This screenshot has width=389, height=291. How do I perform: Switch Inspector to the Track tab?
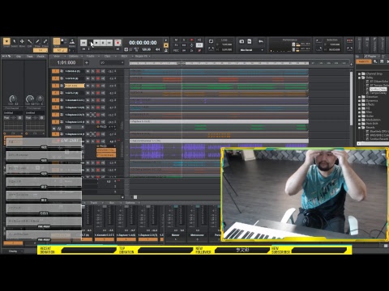pos(30,57)
